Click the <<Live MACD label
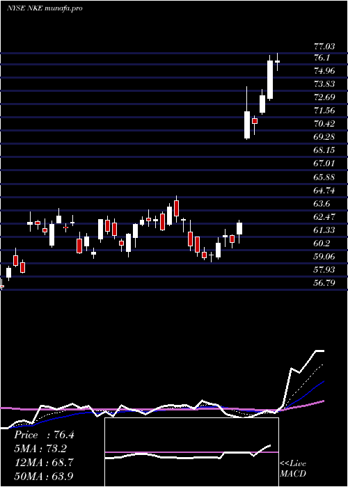This screenshot has width=348, height=487. pyautogui.click(x=293, y=469)
